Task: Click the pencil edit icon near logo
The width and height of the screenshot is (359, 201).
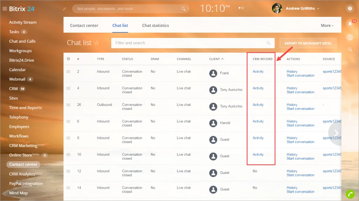Action: pyautogui.click(x=65, y=9)
